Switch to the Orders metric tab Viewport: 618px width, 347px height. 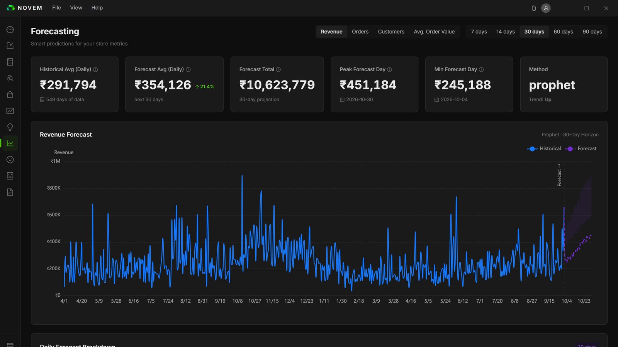360,32
